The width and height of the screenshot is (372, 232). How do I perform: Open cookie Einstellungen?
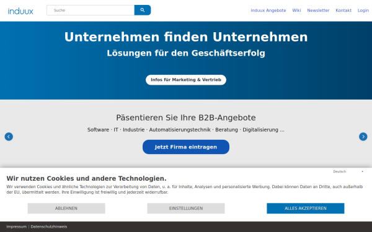(186, 208)
